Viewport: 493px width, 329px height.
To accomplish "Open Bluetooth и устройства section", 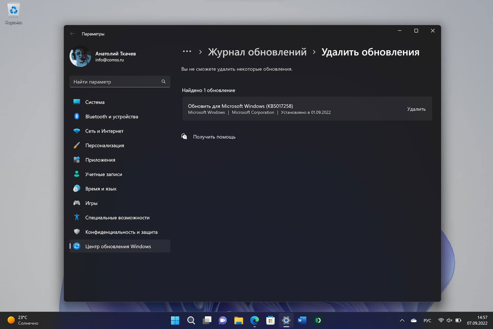I will click(x=120, y=116).
